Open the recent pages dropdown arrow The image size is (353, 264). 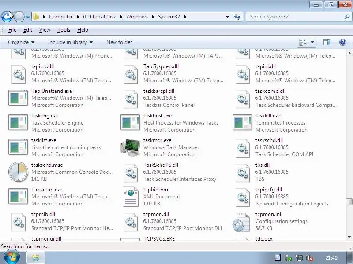pyautogui.click(x=28, y=17)
